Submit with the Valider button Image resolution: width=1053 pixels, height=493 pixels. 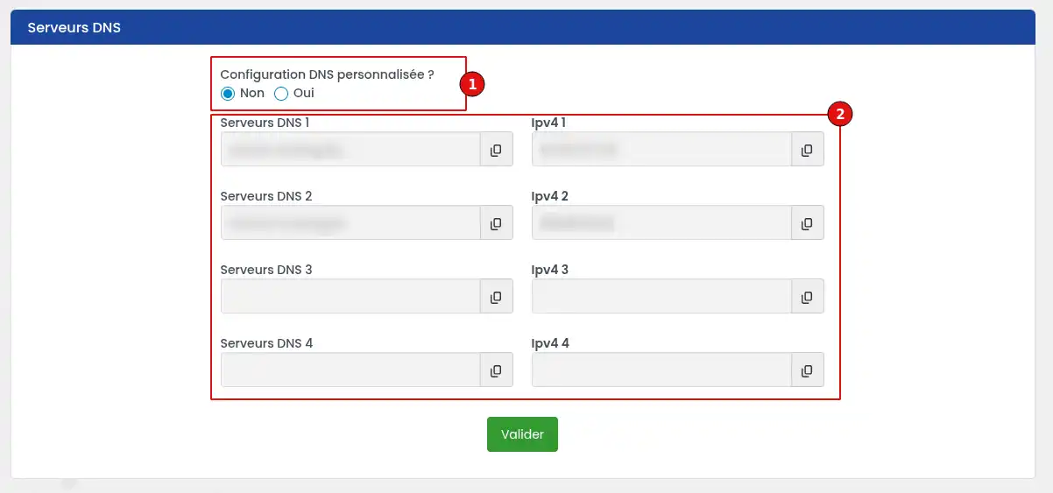(522, 434)
